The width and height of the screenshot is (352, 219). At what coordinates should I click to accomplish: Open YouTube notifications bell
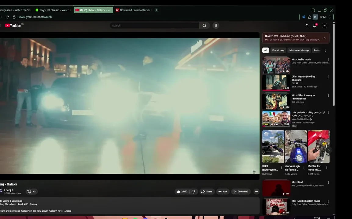pyautogui.click(x=315, y=26)
